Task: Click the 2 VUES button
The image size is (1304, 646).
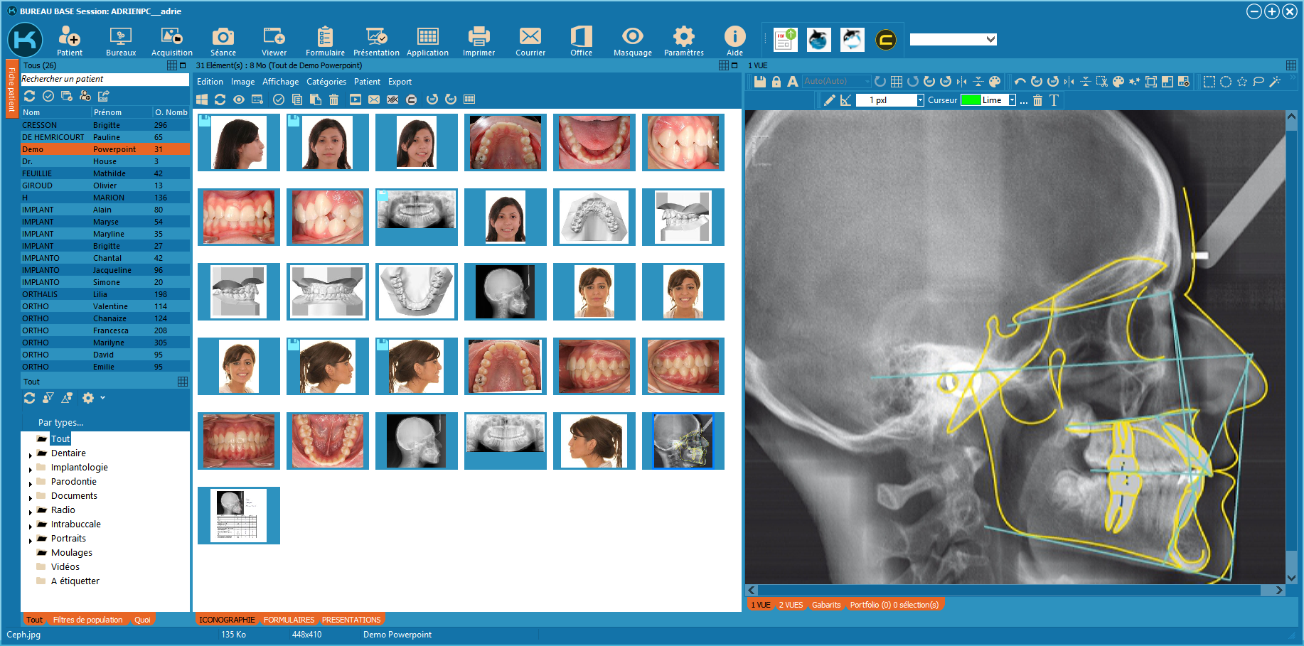Action: tap(791, 605)
